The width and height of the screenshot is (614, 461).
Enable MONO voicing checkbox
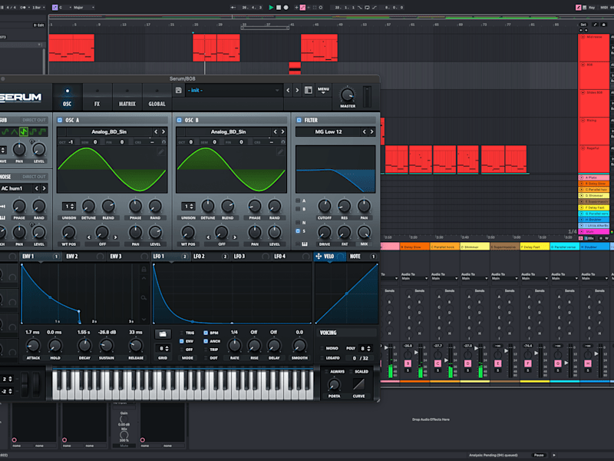[322, 348]
